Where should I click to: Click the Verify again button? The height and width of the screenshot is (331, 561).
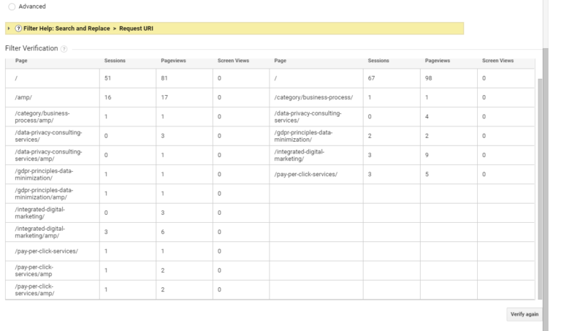[x=524, y=314]
